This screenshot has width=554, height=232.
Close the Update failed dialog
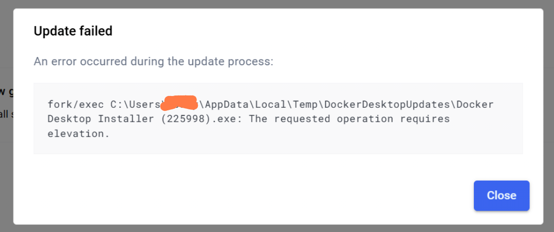[502, 196]
